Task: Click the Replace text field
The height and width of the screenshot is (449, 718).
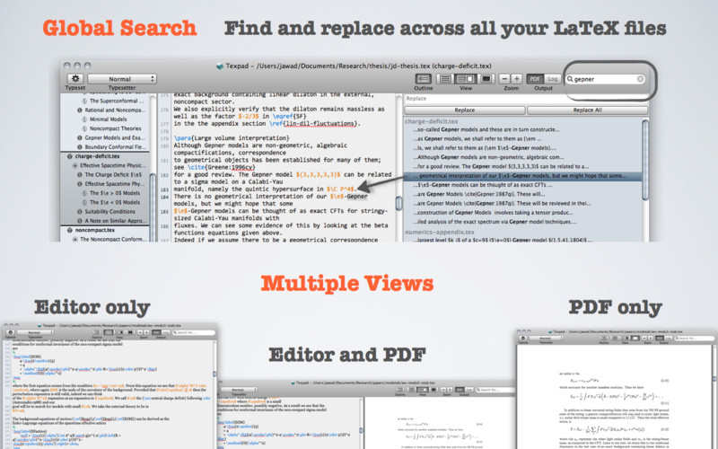Action: (526, 99)
